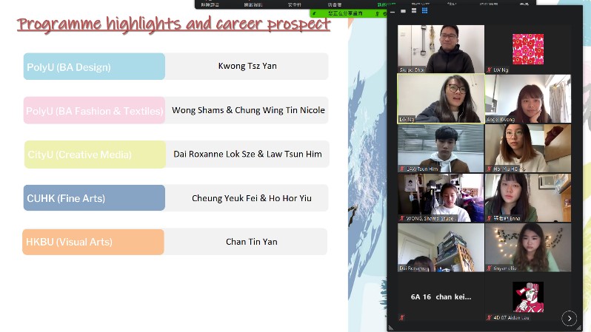Click muted mic icon on WONG Shams tile
The height and width of the screenshot is (332, 591).
coord(402,218)
